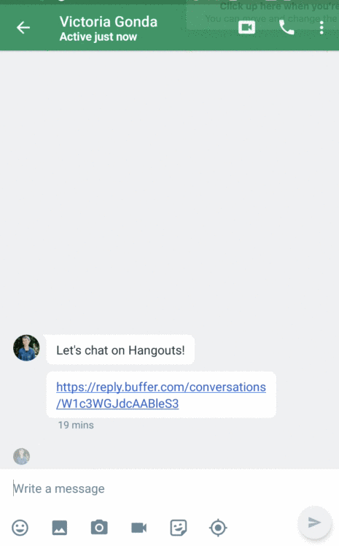Viewport: 339px width, 546px height.
Task: Record a video with the camcorder icon
Action: pos(139,528)
